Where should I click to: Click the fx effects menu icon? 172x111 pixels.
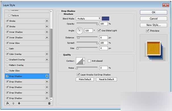click(8, 103)
